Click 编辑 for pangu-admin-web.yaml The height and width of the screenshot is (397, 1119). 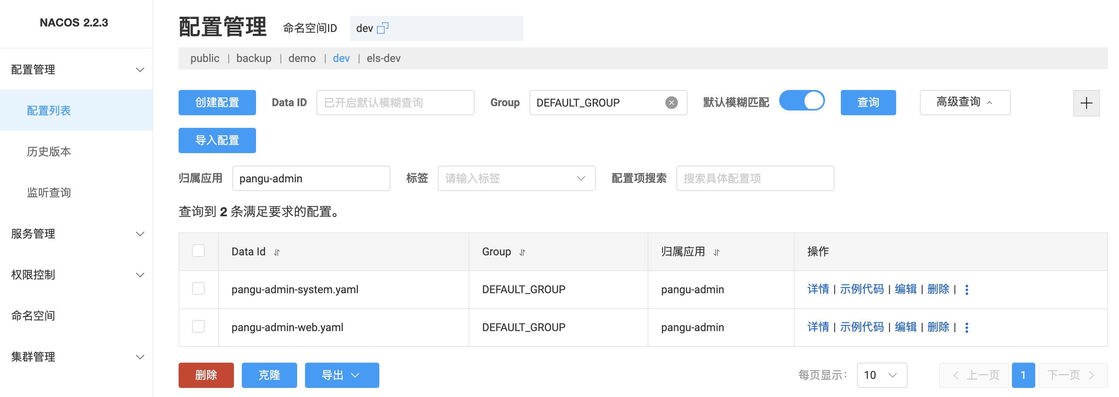click(x=906, y=327)
